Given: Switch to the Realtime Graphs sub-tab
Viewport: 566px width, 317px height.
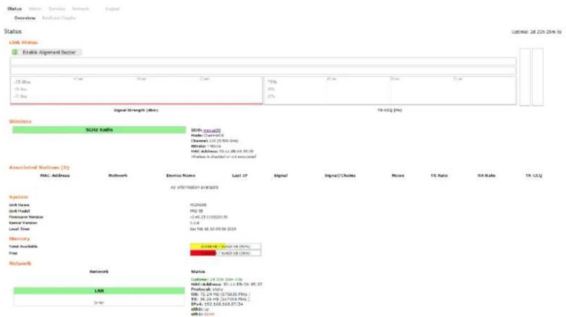Looking at the screenshot, I should pyautogui.click(x=59, y=18).
